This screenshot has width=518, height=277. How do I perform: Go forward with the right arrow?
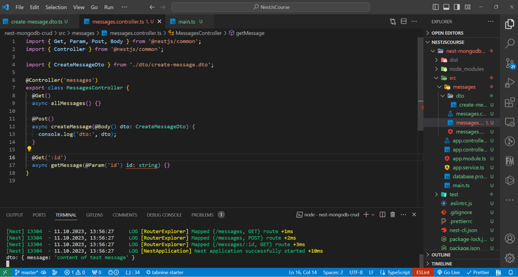pyautogui.click(x=163, y=7)
